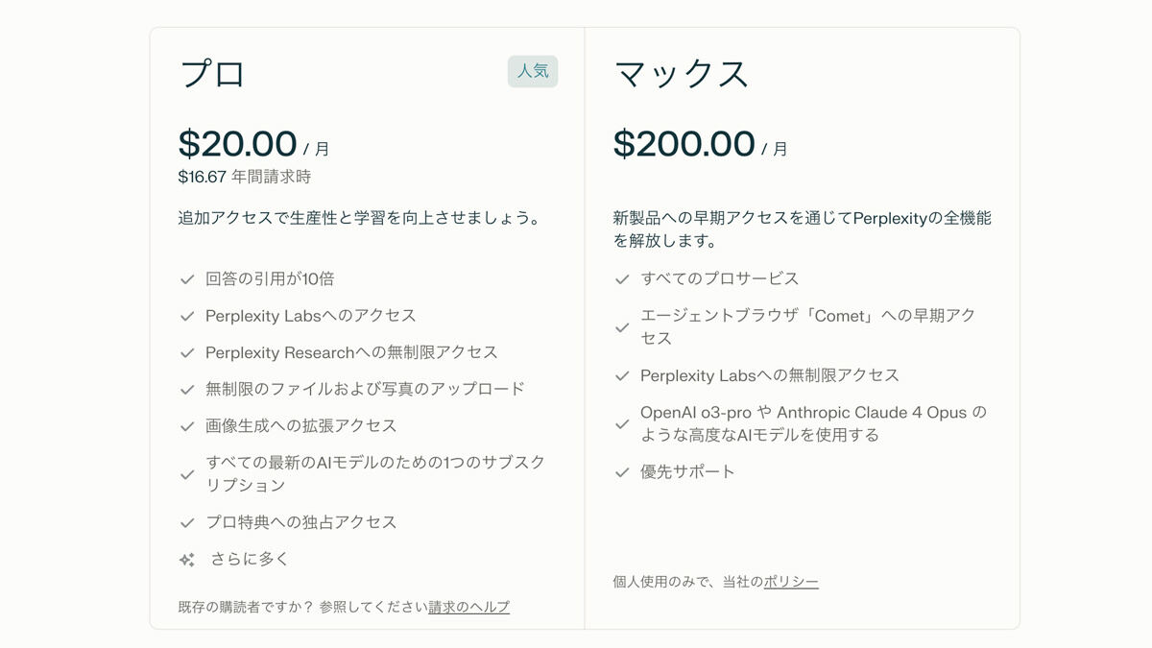Click the checkmark next to 優先サポート
The height and width of the screenshot is (648, 1152).
[x=622, y=472]
